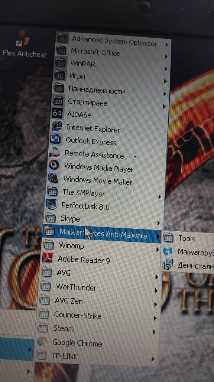
Task: Click the Skype folder icon
Action: pos(50,217)
